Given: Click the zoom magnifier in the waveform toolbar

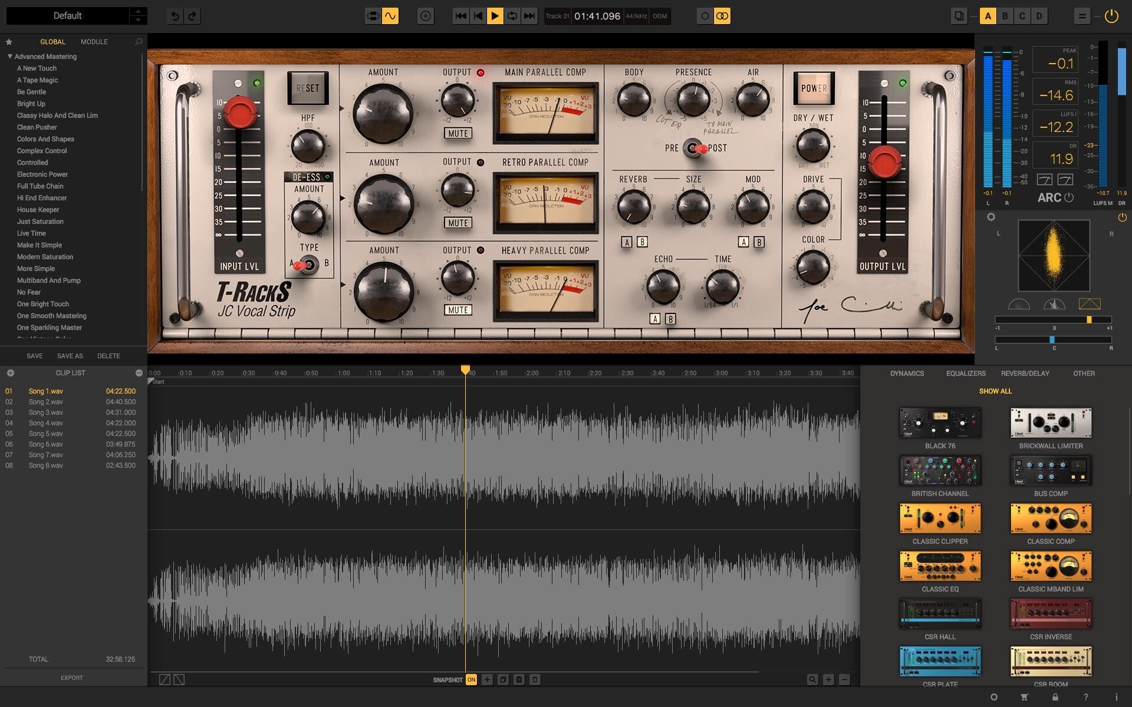Looking at the screenshot, I should (812, 679).
